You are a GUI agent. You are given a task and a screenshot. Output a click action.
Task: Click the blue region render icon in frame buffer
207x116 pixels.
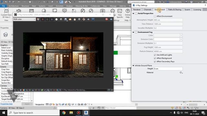(x=93, y=19)
